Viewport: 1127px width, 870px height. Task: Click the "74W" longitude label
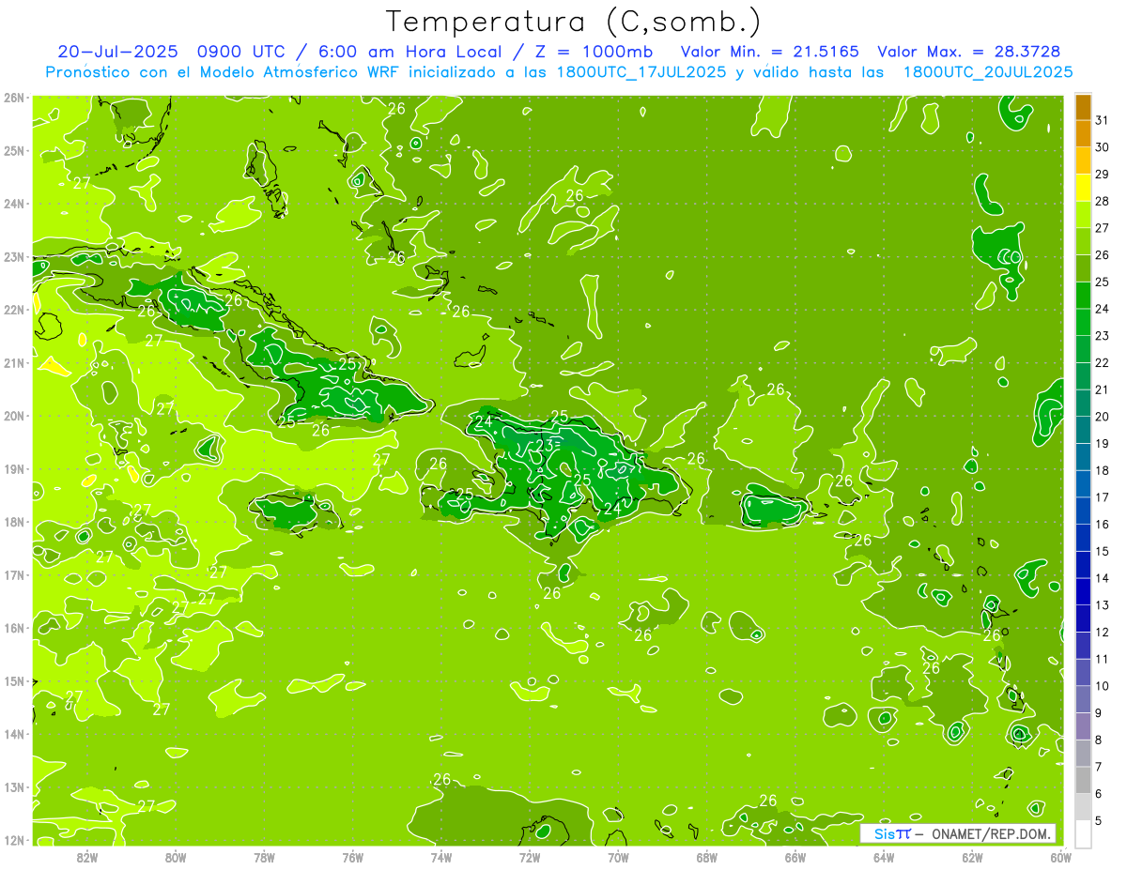pos(441,857)
